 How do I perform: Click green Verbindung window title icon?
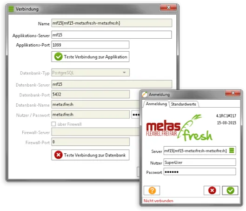pos(11,9)
